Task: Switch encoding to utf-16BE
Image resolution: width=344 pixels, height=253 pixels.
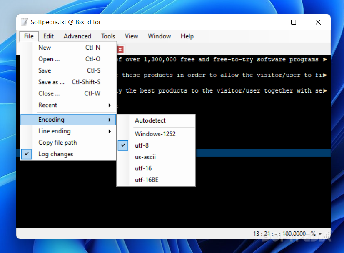Action: (x=156, y=180)
